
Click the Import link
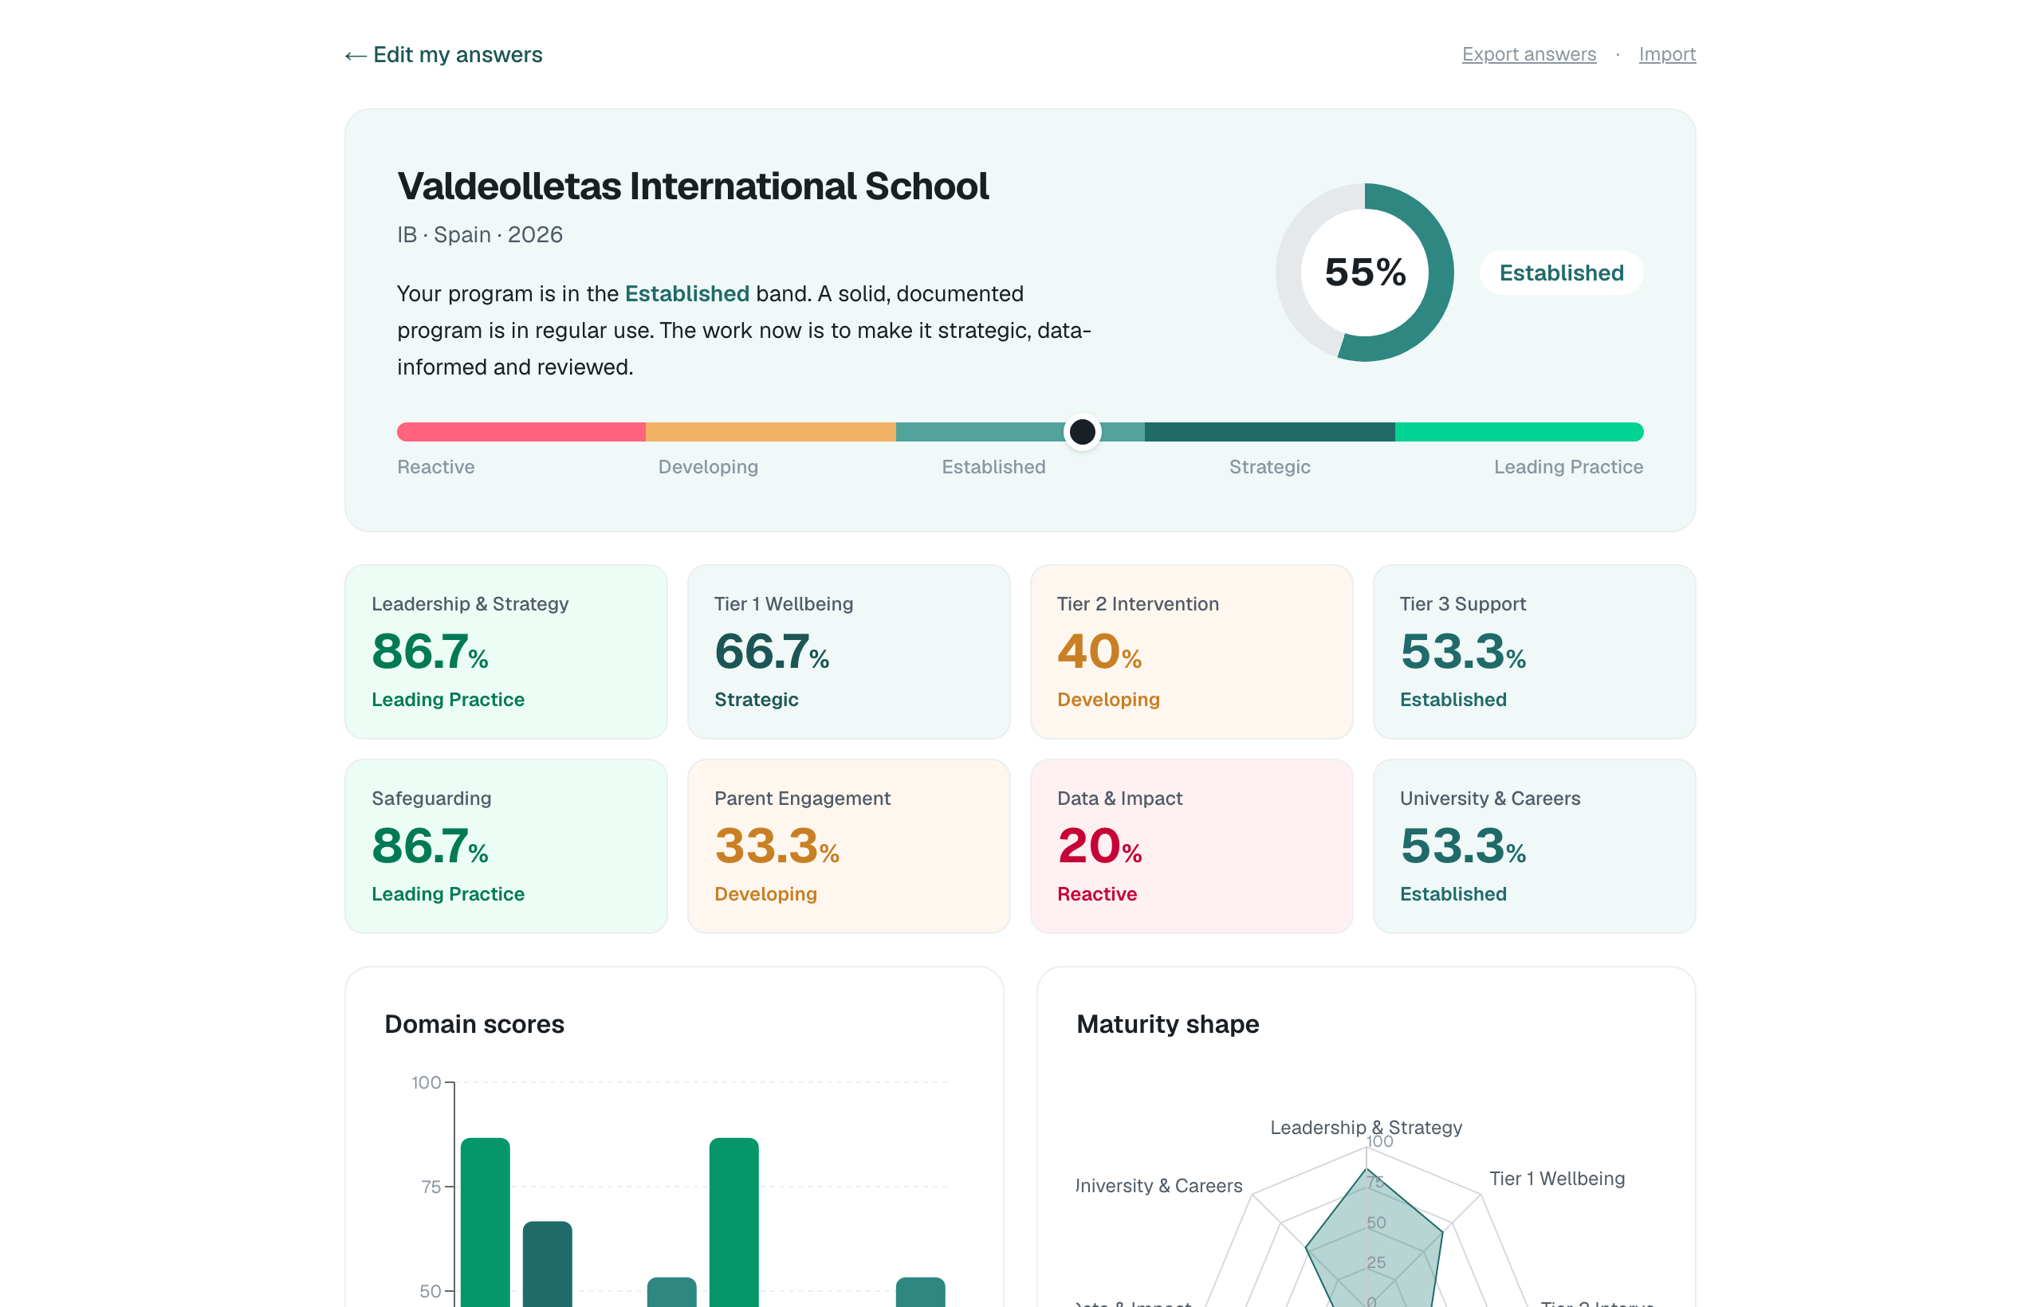click(1666, 54)
